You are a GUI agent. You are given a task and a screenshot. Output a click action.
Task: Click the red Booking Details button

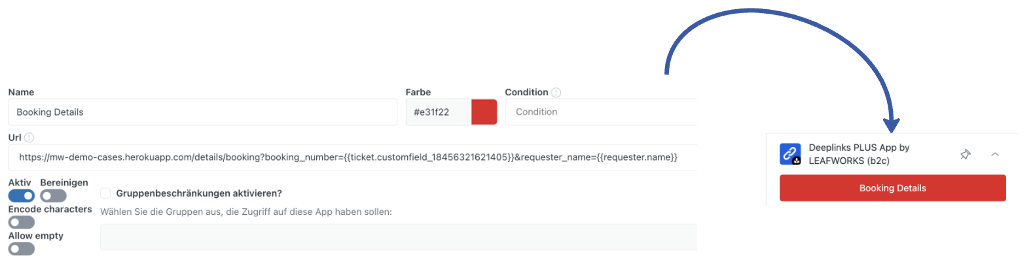pyautogui.click(x=892, y=188)
